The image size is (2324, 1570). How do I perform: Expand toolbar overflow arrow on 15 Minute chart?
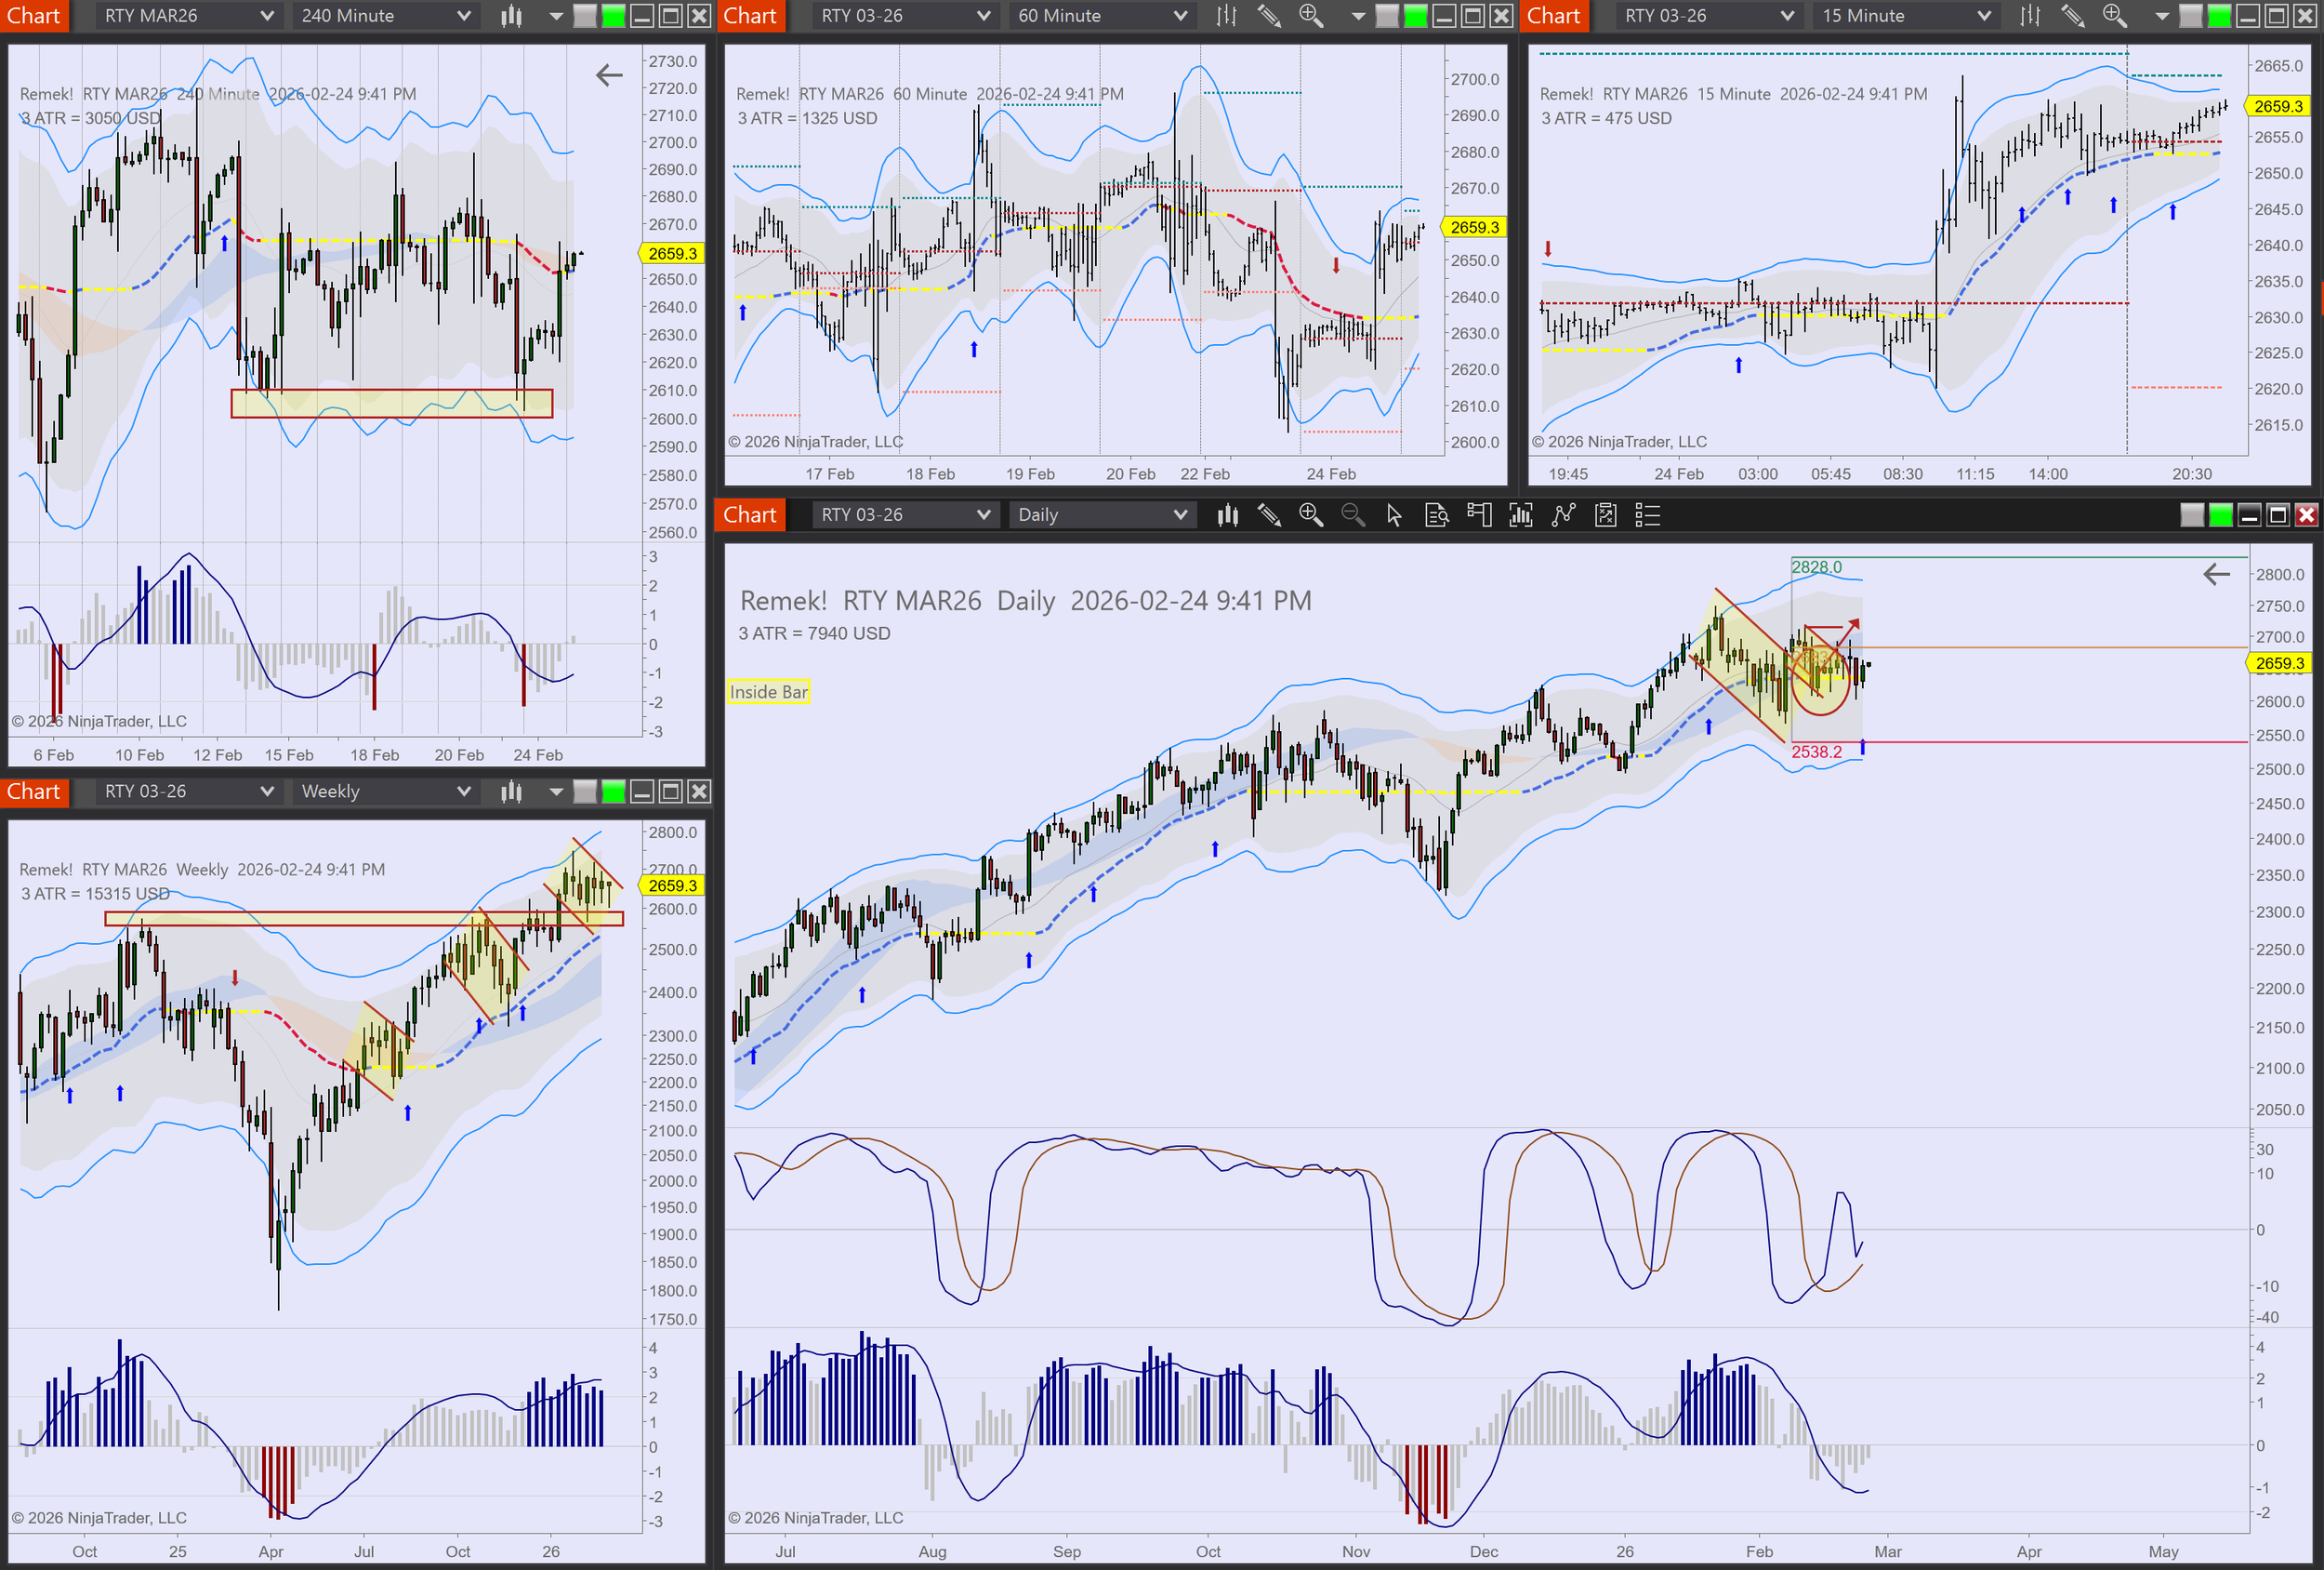tap(2161, 16)
